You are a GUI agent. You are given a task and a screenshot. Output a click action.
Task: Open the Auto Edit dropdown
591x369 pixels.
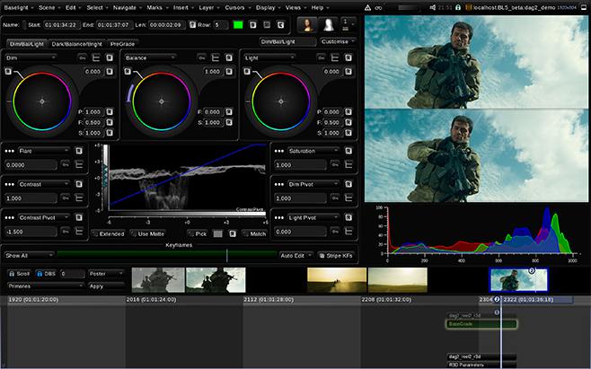point(295,256)
